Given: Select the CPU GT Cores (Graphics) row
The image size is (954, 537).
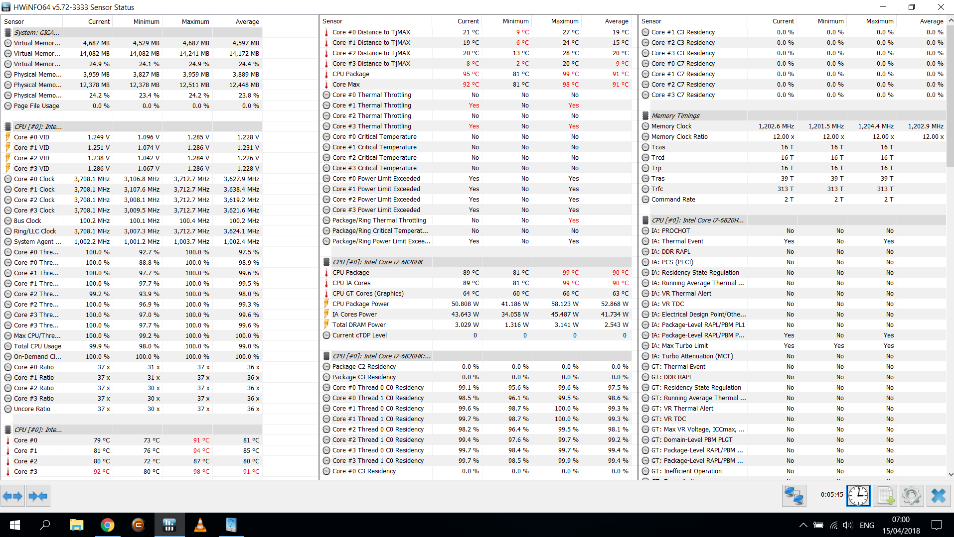Looking at the screenshot, I should click(x=476, y=293).
